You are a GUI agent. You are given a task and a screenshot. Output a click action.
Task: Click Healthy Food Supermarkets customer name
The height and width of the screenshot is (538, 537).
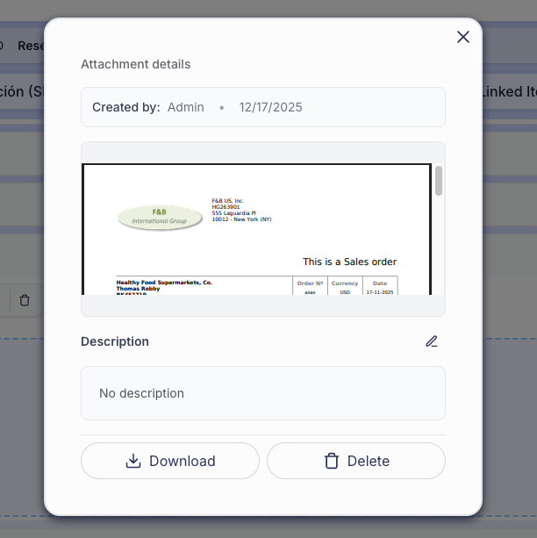pos(164,283)
